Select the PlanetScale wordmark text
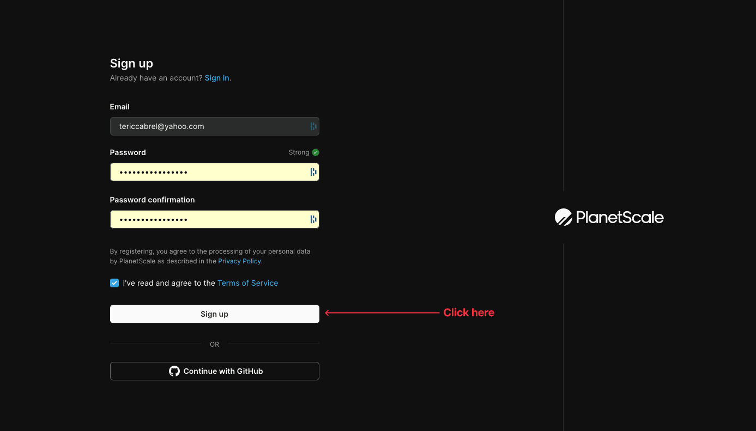Image resolution: width=756 pixels, height=431 pixels. (620, 217)
